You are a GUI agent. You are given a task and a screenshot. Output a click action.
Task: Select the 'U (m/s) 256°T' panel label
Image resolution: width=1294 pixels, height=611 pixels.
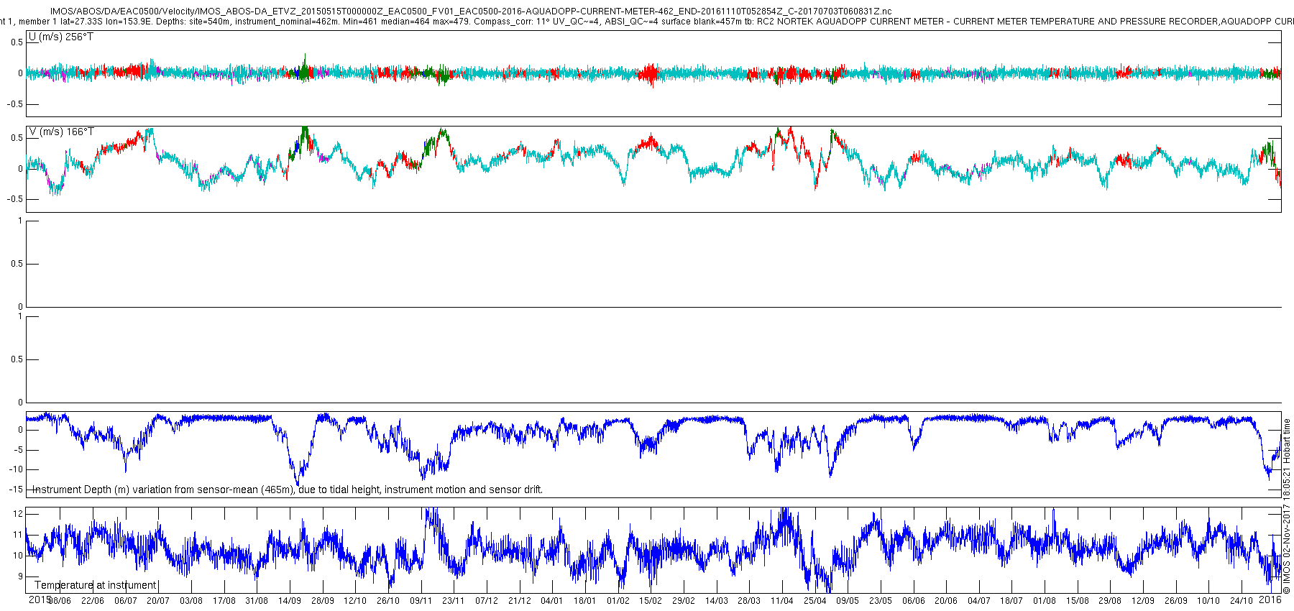click(x=61, y=37)
